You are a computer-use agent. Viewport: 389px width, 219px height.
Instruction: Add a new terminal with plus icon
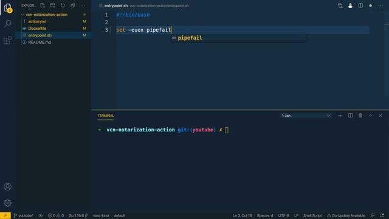340,116
